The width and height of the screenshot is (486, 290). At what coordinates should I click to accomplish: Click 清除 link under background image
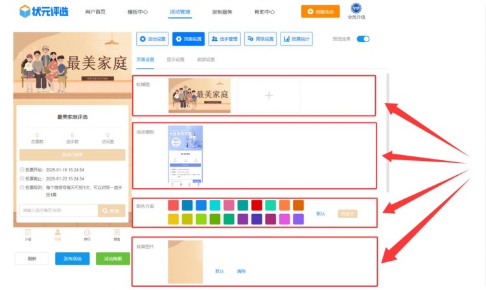(240, 271)
